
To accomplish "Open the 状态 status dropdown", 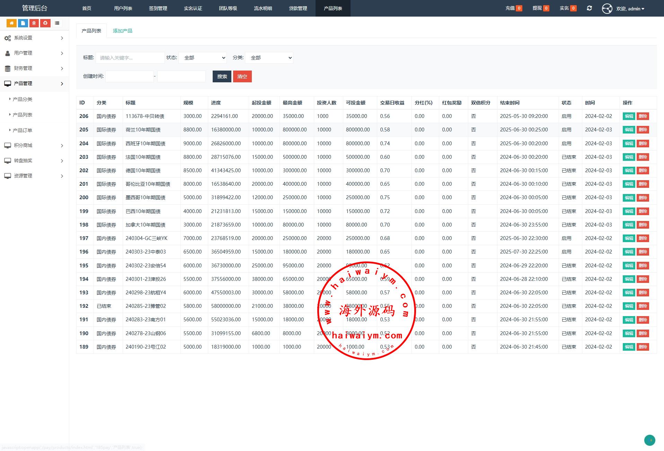I will pos(203,58).
